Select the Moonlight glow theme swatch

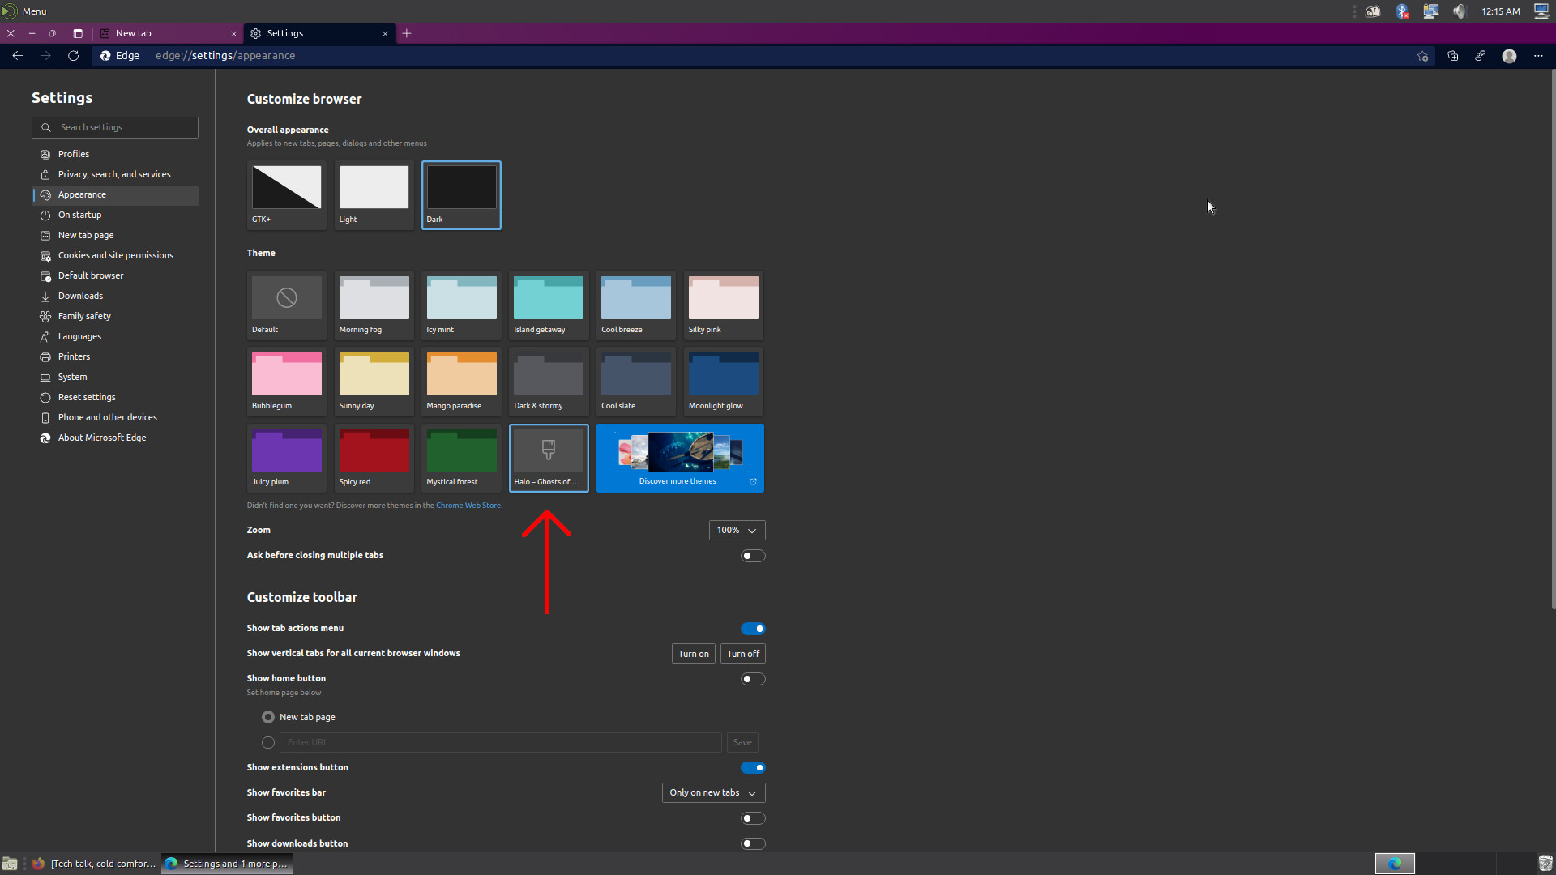pos(724,382)
